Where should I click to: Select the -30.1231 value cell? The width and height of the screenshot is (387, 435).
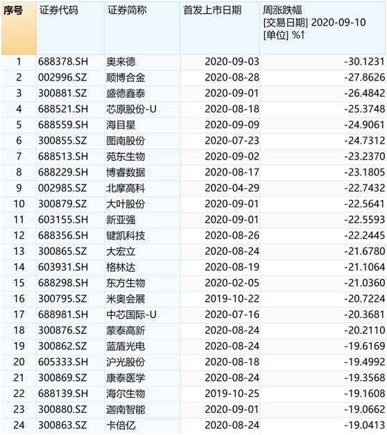(x=364, y=62)
